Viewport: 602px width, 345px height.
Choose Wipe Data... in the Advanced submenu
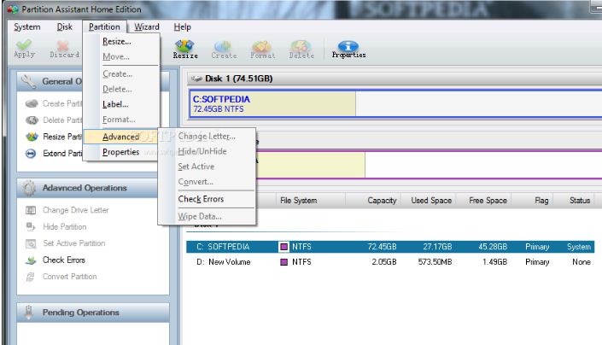(x=207, y=216)
